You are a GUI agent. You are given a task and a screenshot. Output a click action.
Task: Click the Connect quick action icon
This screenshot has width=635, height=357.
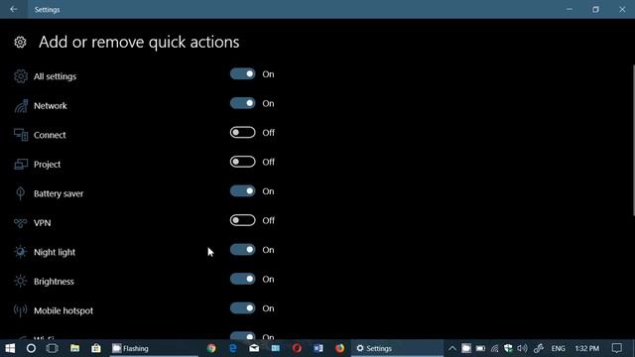(x=21, y=135)
